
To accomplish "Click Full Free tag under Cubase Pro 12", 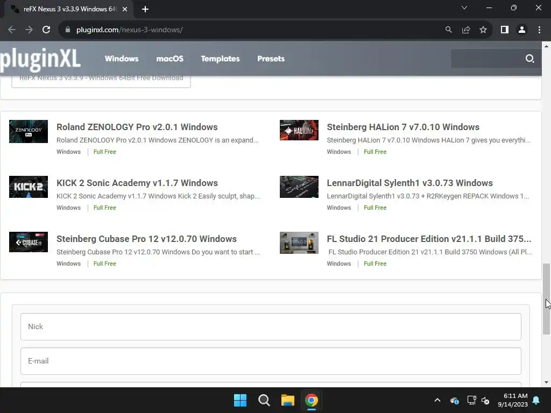I will click(x=105, y=264).
